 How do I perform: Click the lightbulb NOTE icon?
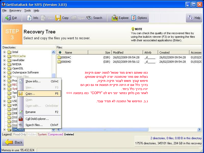pyautogui.click(x=133, y=29)
